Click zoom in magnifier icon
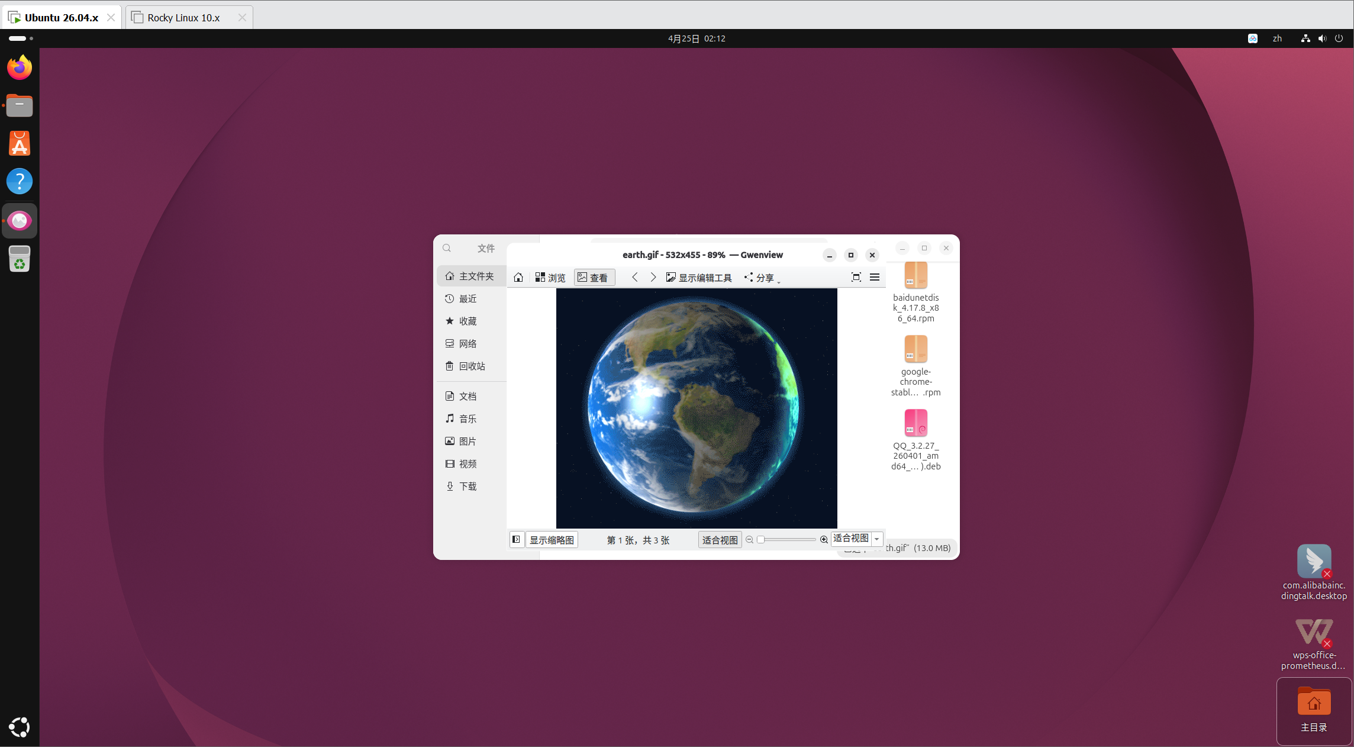Screen dimensions: 1354x747 [824, 540]
